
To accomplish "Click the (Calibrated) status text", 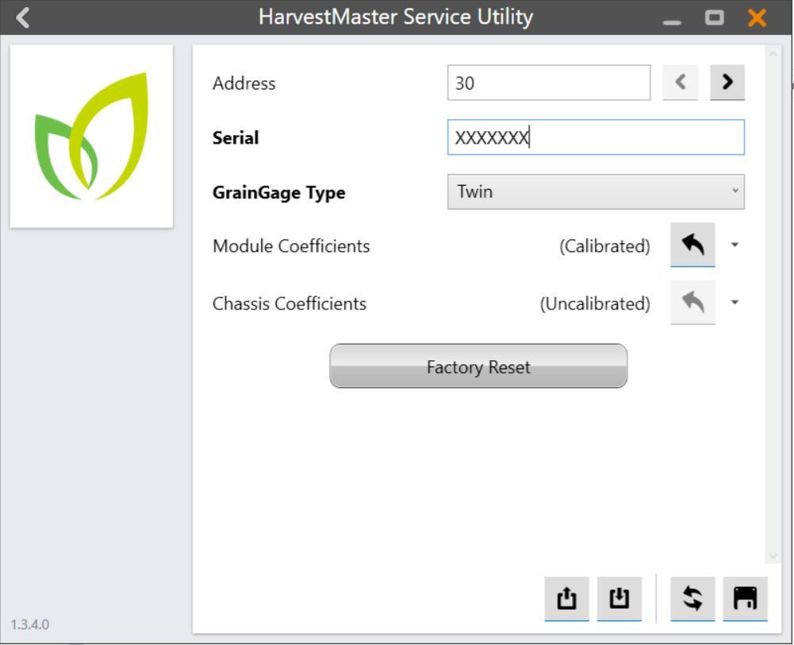I will tap(604, 246).
